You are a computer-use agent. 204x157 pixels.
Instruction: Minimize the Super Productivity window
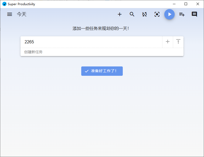pyautogui.click(x=174, y=4)
